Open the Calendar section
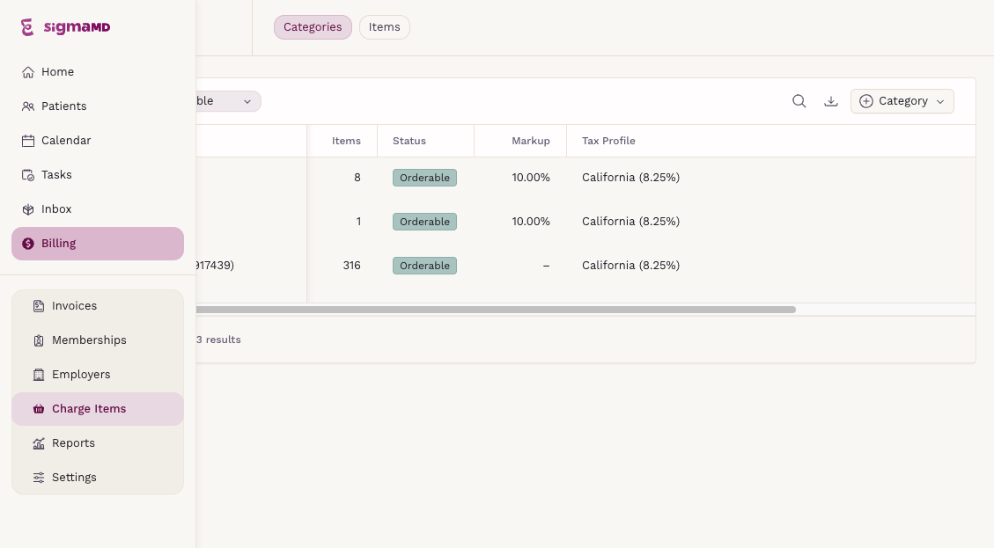This screenshot has height=548, width=994. [x=98, y=141]
